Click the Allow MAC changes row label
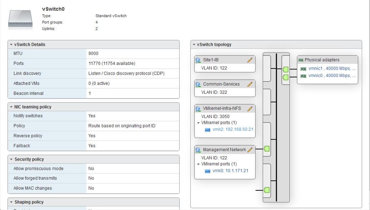370x210 pixels. pos(32,188)
